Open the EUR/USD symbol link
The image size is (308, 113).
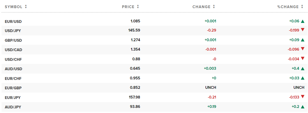pos(13,21)
